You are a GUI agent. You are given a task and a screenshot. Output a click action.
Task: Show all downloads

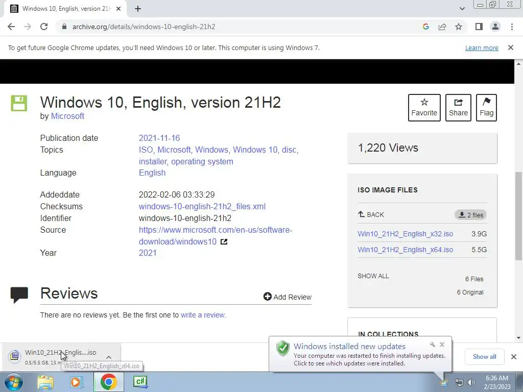point(484,357)
